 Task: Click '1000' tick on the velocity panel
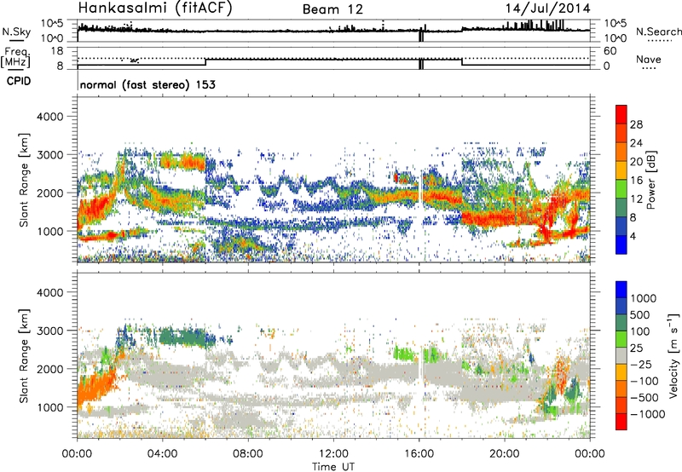pyautogui.click(x=49, y=406)
